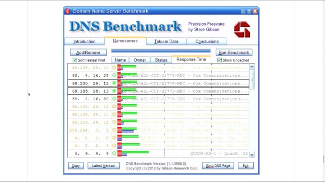Screen dimensions: 325x182
Task: Click status circle for 68.105.29.11
Action: point(114,67)
